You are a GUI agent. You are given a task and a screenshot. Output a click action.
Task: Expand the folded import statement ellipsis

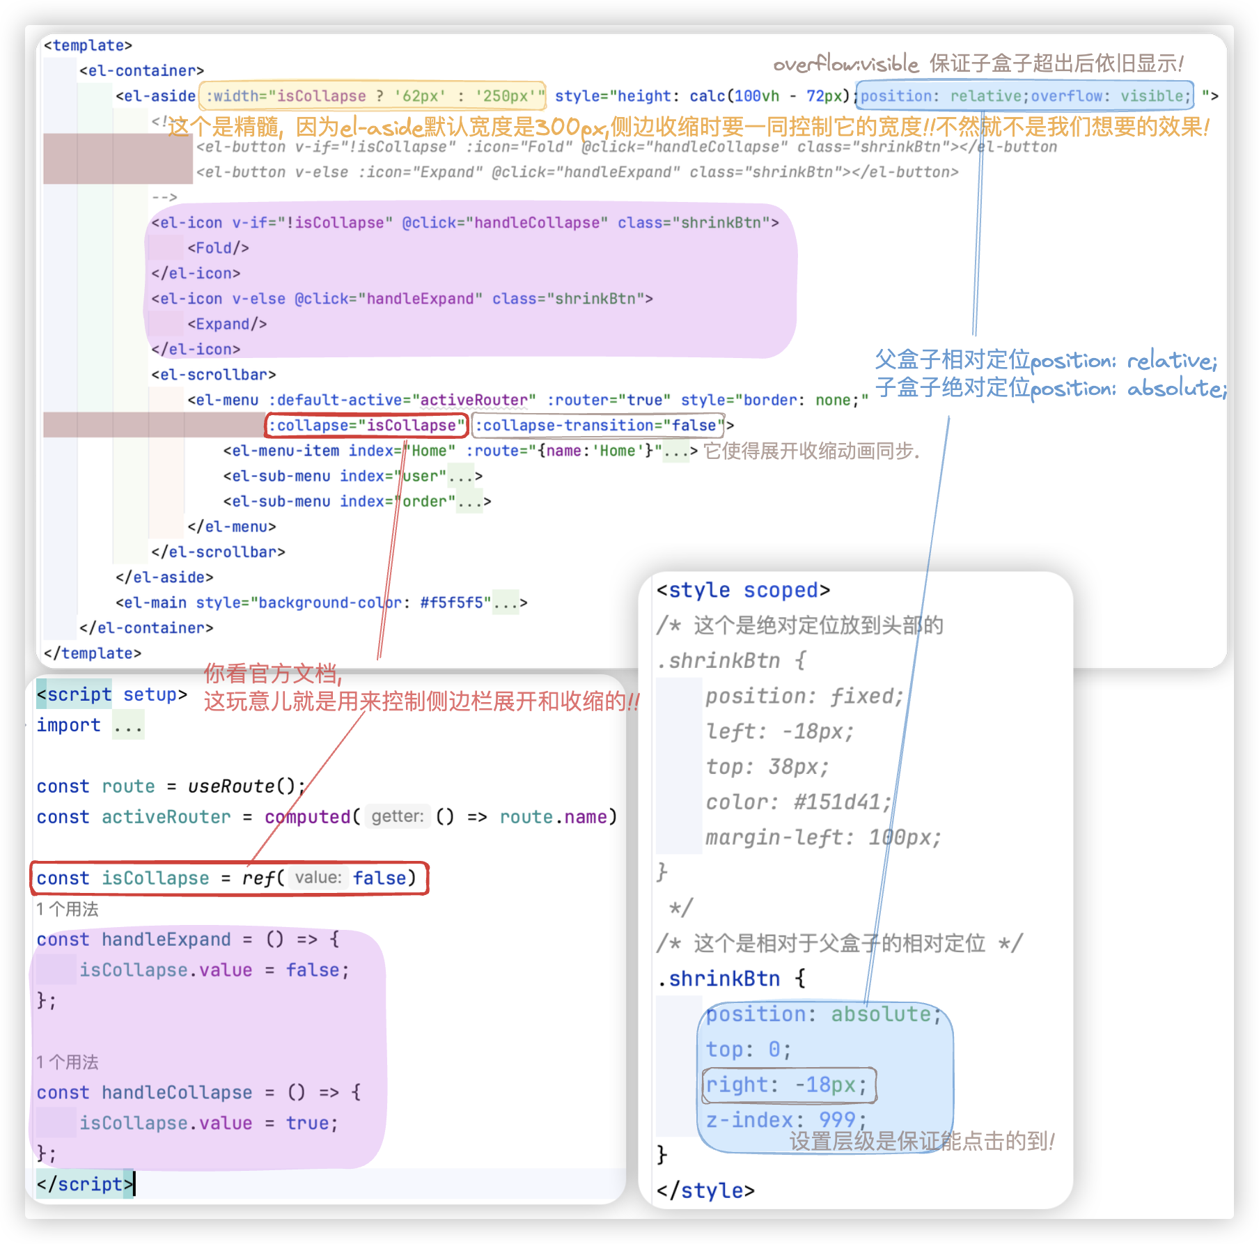128,726
